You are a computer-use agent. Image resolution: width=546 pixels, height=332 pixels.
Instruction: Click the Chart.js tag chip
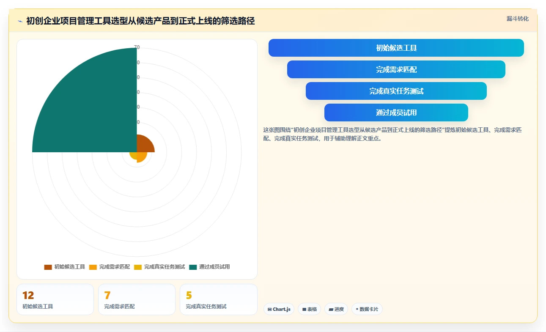(279, 309)
